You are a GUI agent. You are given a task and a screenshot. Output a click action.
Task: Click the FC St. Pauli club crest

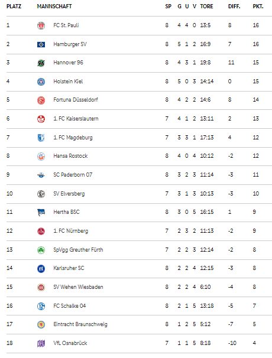[41, 25]
